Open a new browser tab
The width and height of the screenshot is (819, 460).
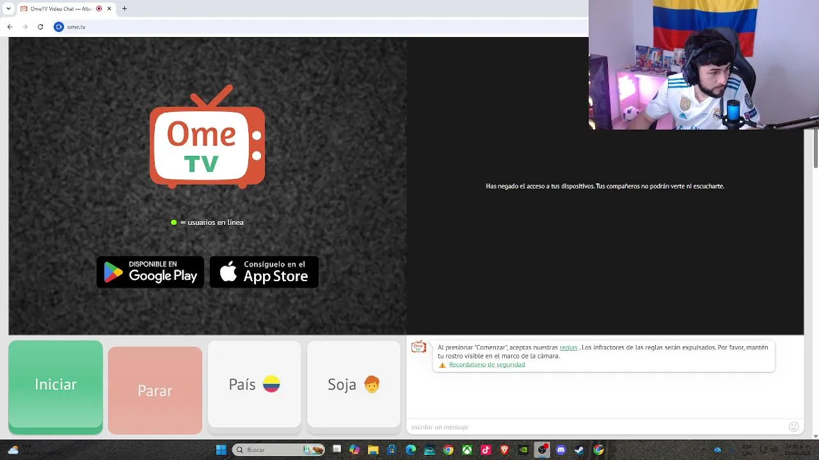tap(124, 9)
